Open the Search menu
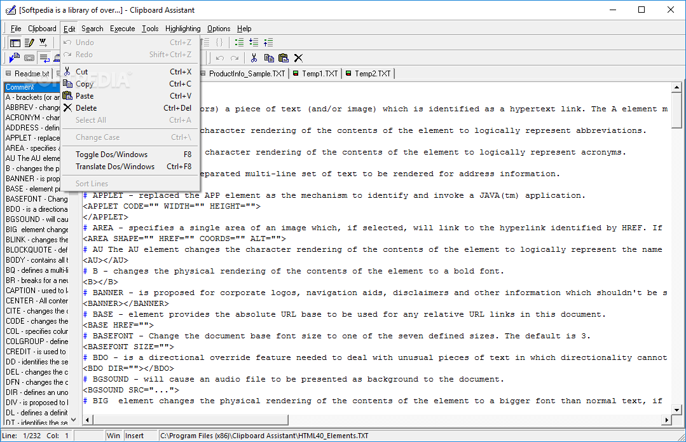 coord(92,29)
